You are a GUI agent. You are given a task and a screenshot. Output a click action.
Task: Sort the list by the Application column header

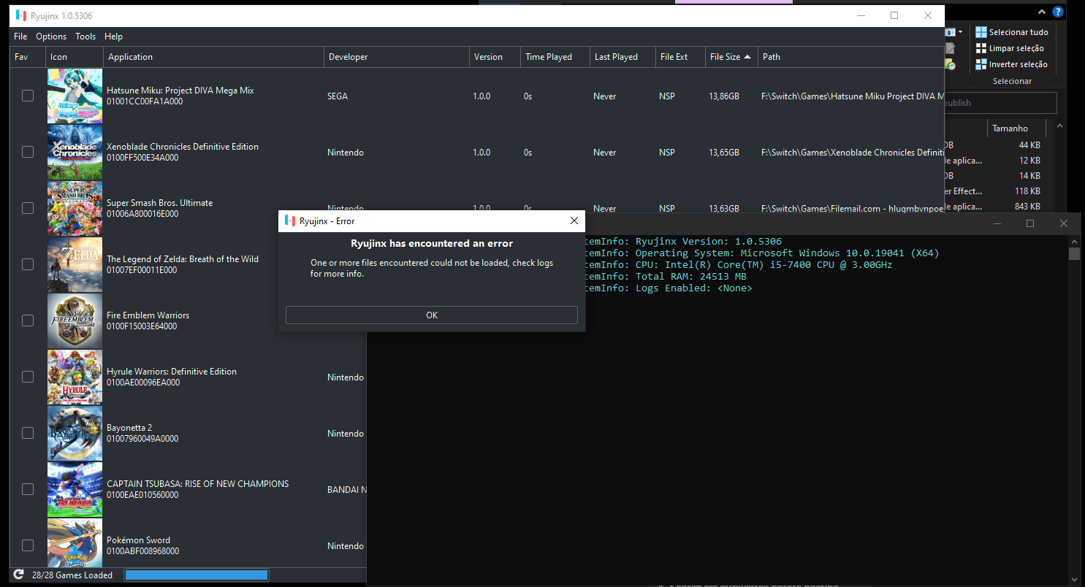click(213, 57)
